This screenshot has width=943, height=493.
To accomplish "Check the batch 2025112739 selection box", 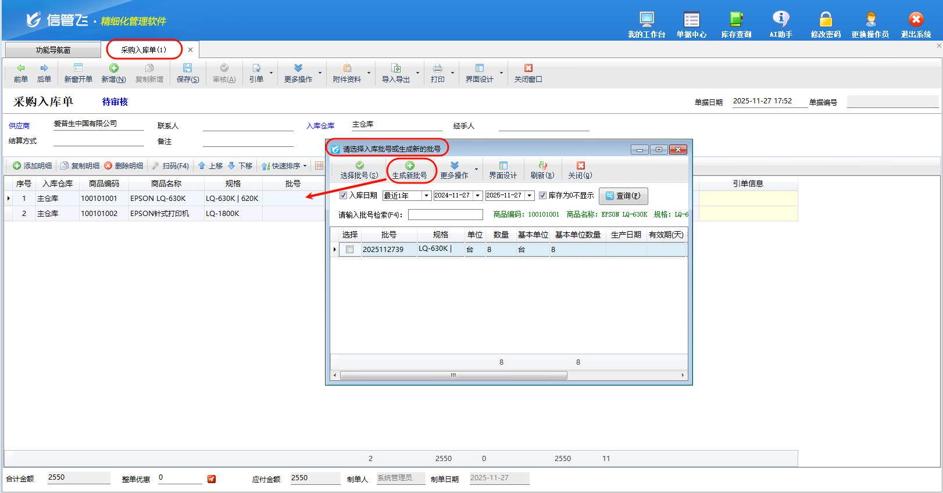I will 349,250.
